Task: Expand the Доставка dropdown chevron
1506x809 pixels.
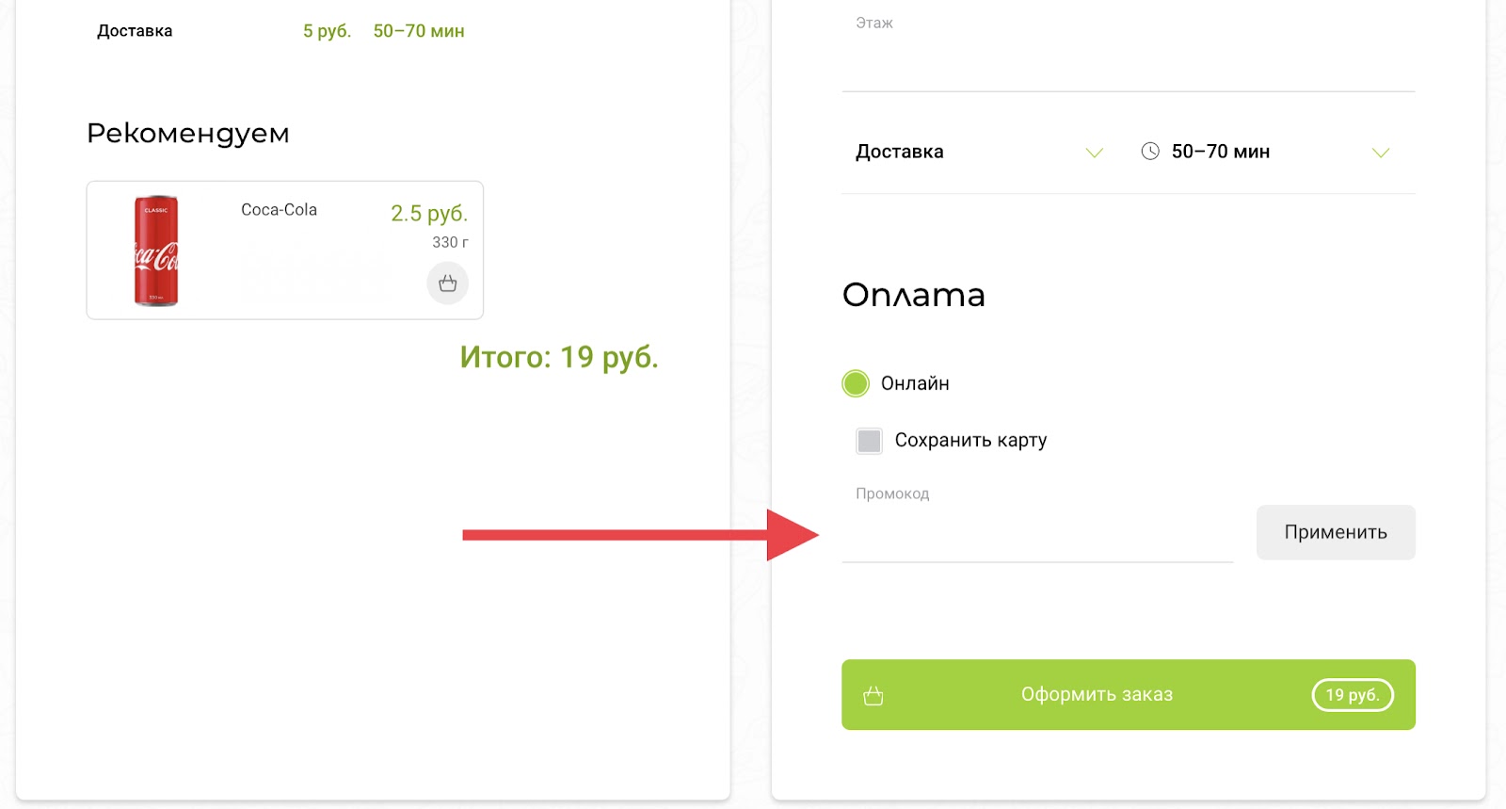Action: [1094, 153]
